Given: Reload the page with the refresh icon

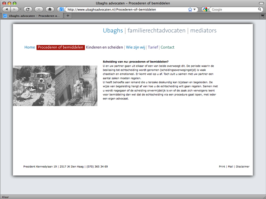Looking at the screenshot, I should 28,9.
